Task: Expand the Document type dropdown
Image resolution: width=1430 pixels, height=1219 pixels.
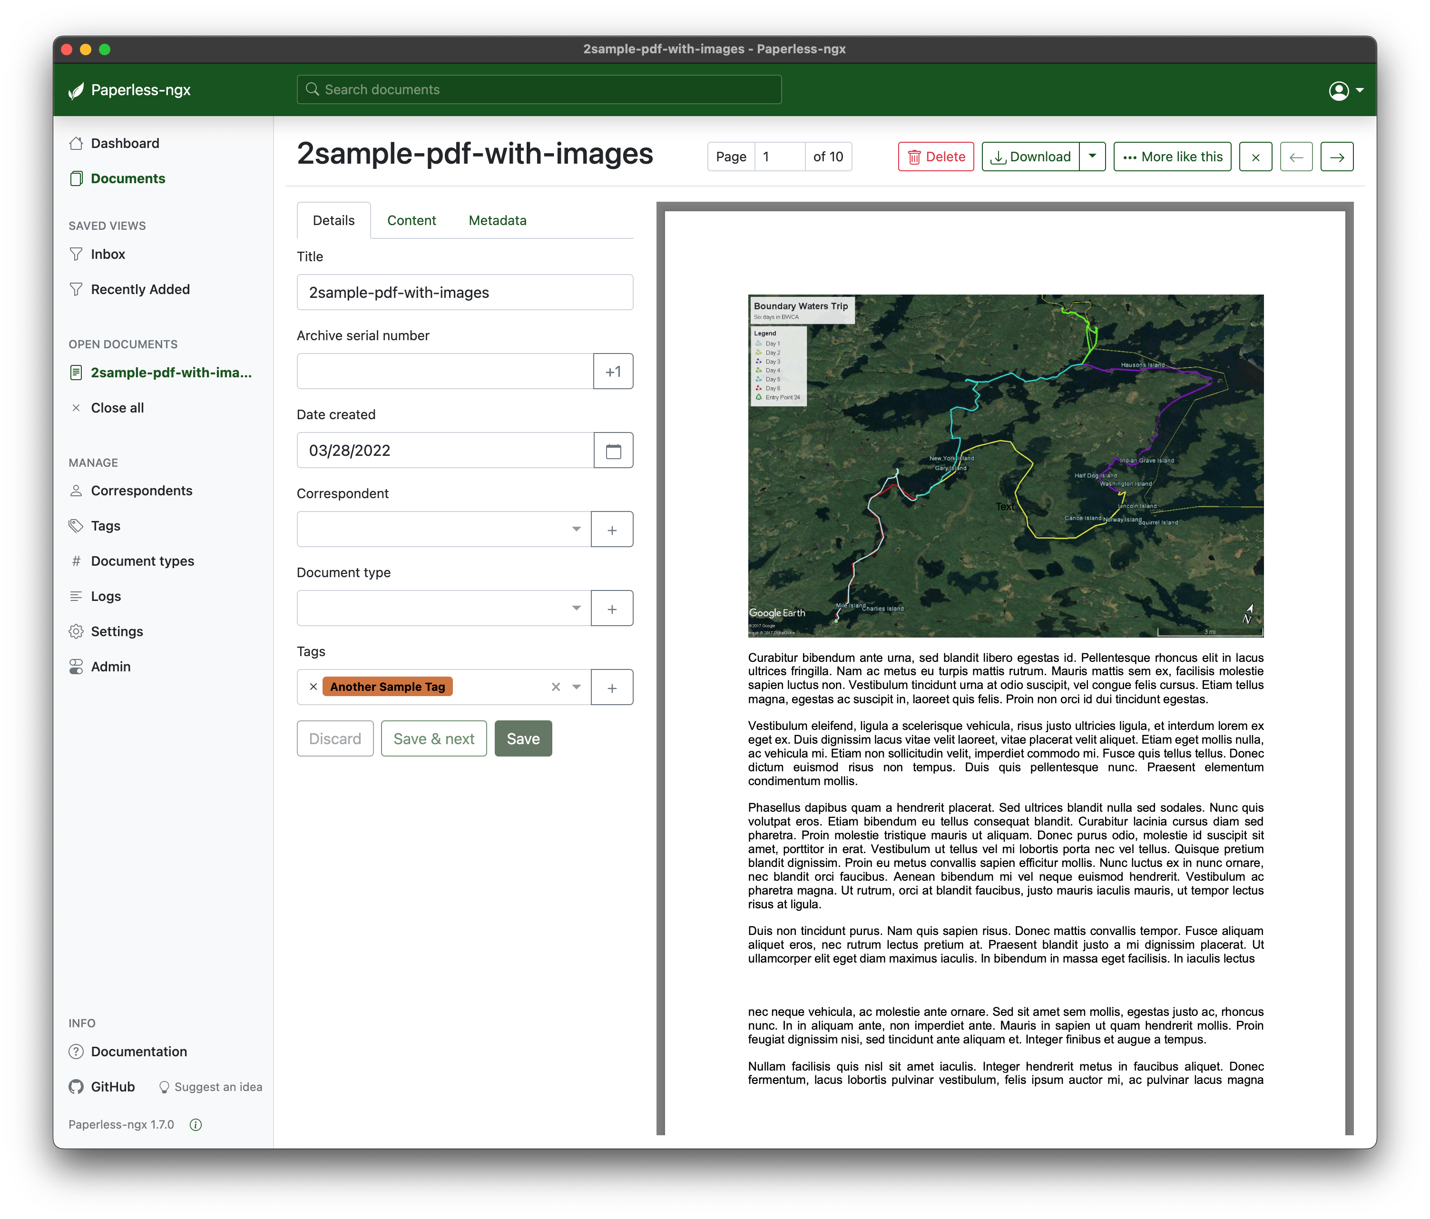Action: tap(444, 608)
